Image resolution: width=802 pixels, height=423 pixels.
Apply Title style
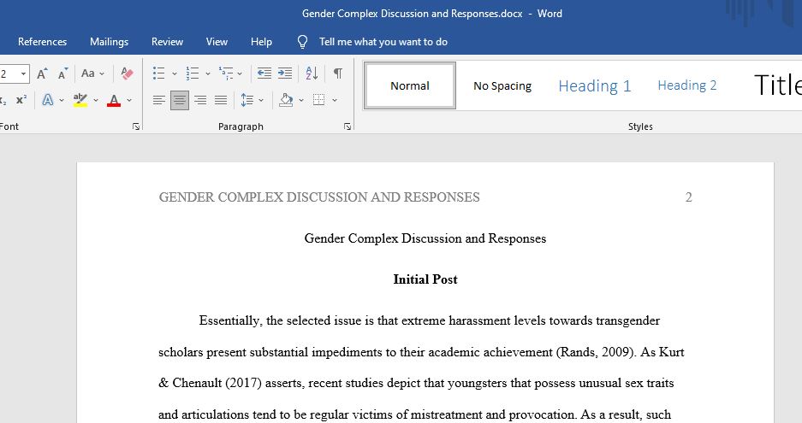pyautogui.click(x=778, y=85)
